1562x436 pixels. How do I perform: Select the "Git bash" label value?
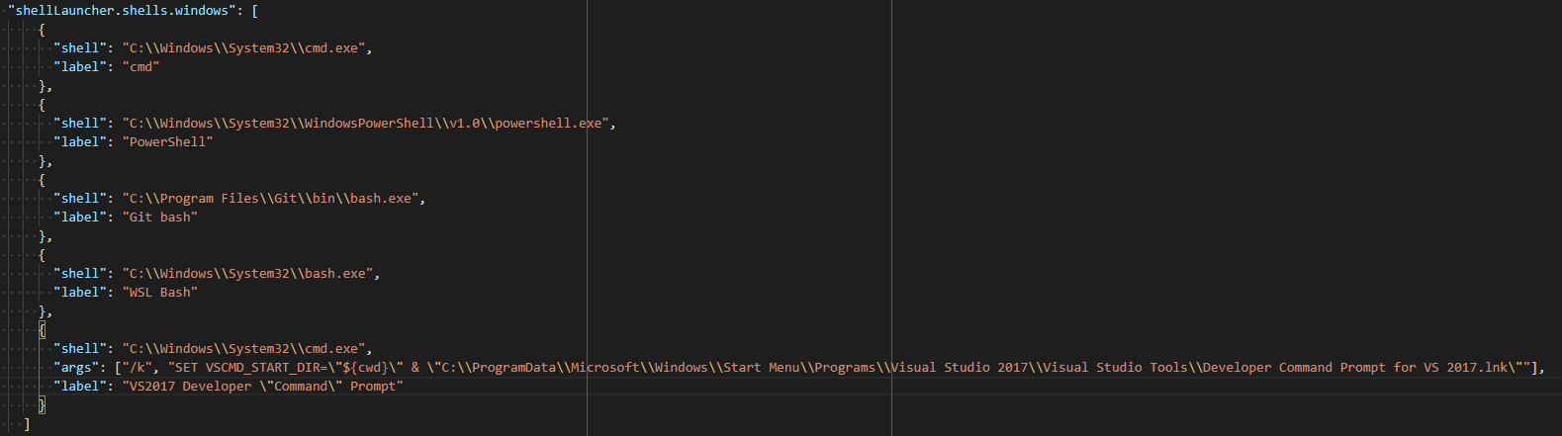pyautogui.click(x=160, y=217)
